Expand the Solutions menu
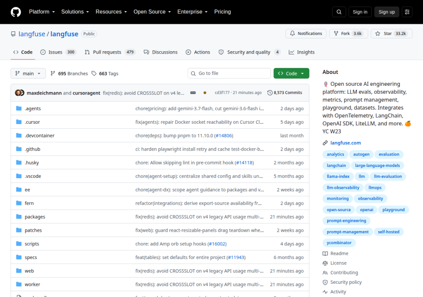 (75, 12)
